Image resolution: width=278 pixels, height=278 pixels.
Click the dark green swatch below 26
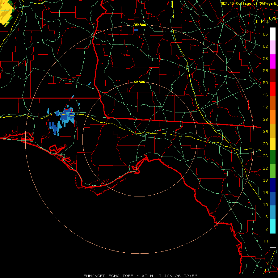tap(273, 157)
